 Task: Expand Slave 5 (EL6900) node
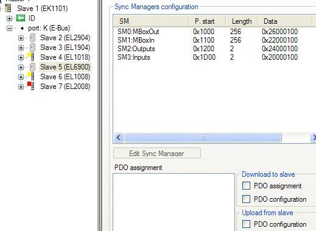pos(21,67)
